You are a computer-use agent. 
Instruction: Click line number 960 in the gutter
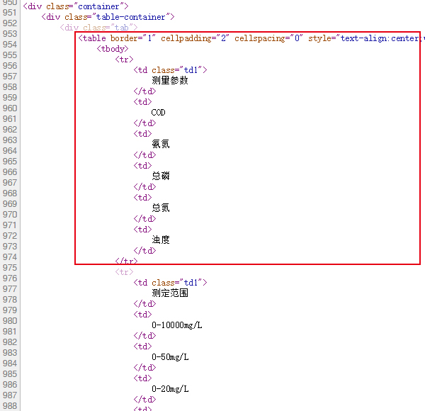click(x=10, y=108)
